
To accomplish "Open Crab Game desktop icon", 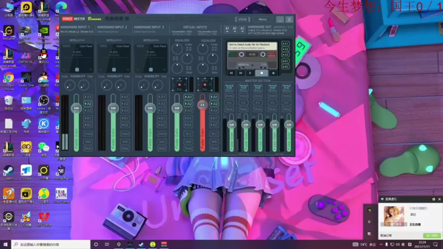I will coord(61,195).
